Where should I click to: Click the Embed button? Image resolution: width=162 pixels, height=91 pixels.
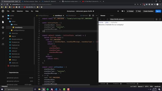click(x=130, y=11)
